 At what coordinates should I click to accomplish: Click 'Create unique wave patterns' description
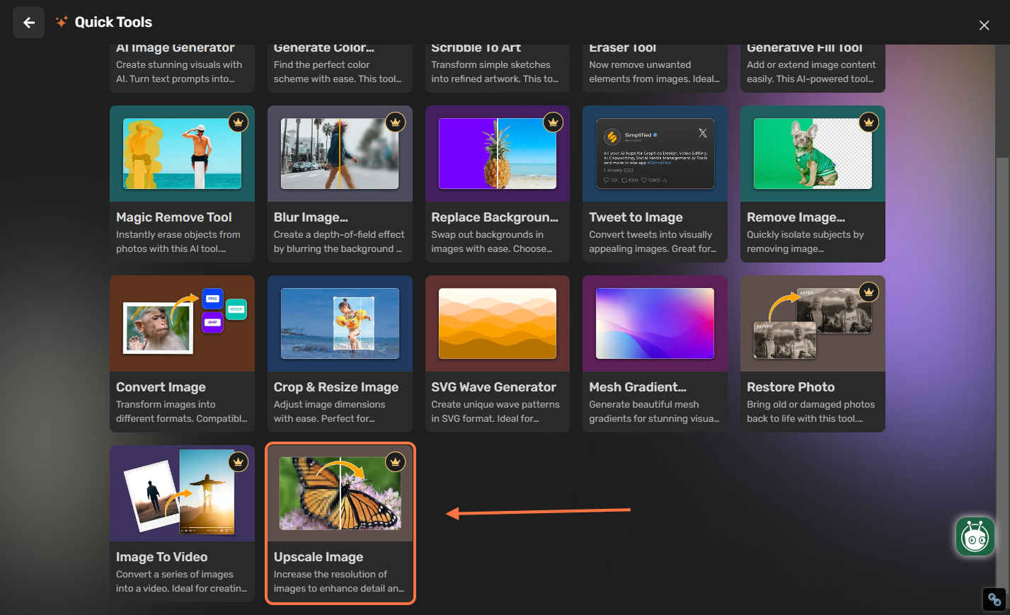[x=495, y=404]
